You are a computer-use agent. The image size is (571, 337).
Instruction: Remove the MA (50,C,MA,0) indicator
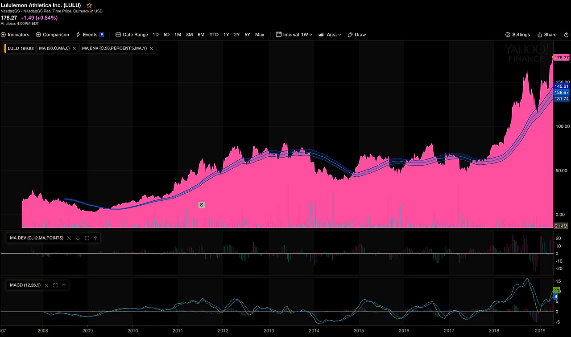pyautogui.click(x=74, y=49)
